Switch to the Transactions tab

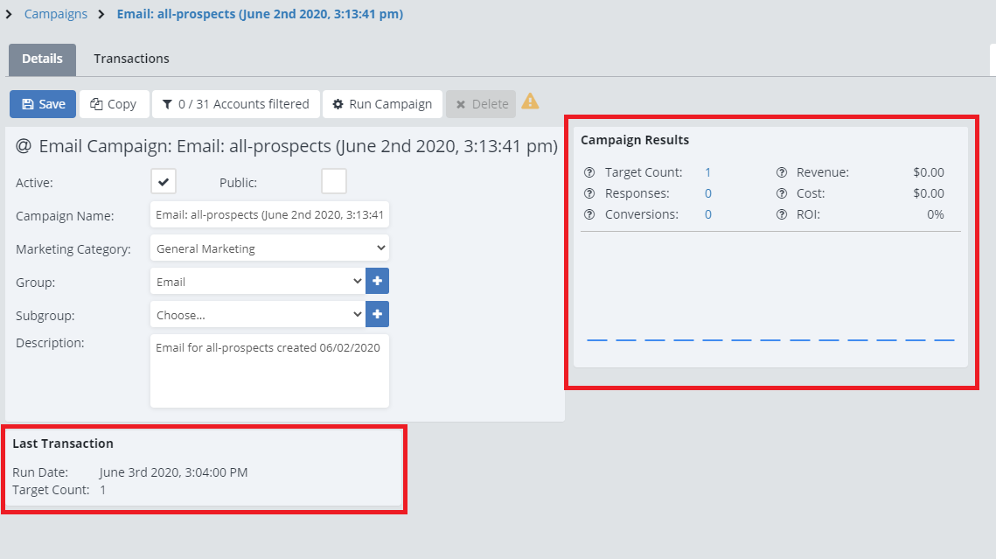tap(131, 59)
